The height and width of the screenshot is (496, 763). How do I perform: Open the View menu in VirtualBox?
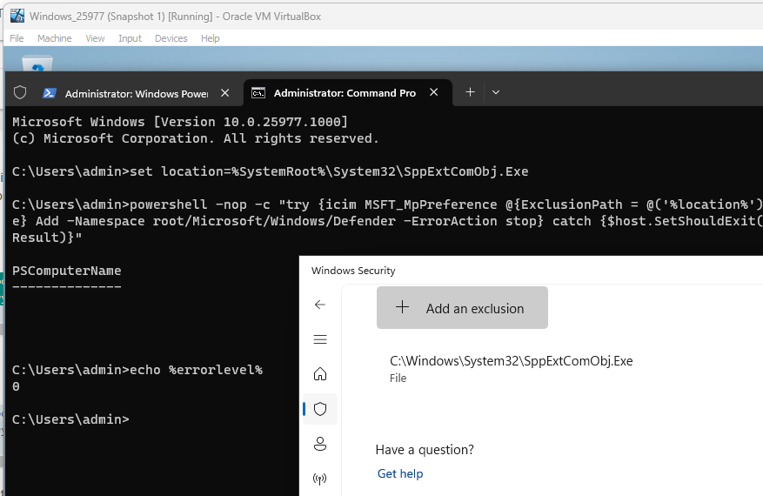point(95,38)
